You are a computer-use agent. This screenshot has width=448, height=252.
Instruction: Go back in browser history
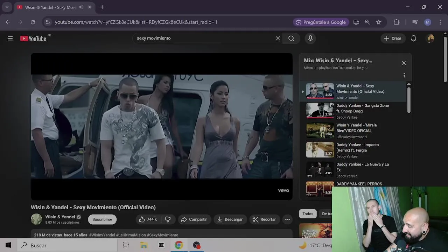[8, 22]
